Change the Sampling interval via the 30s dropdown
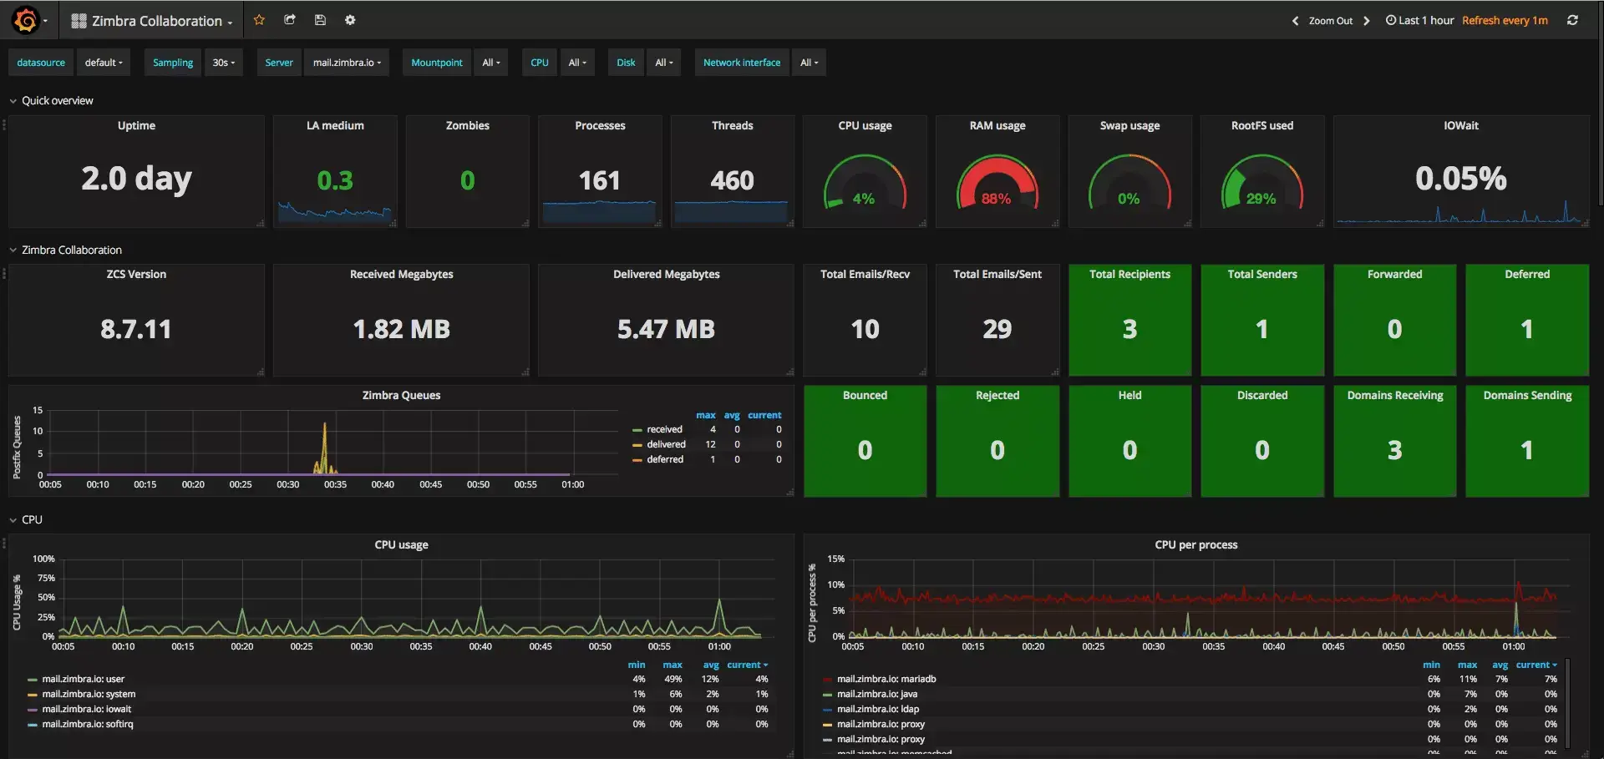Screen dimensions: 1604x759 223,62
